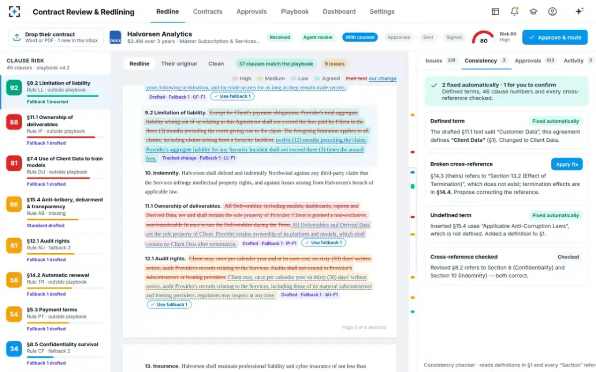
Task: Click the Drop their contract upload box
Action: click(56, 37)
